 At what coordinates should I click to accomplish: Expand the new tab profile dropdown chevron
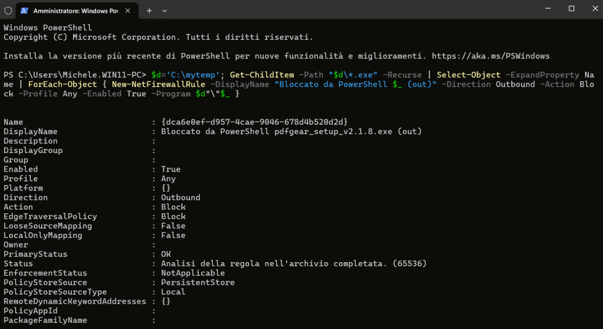pos(165,11)
